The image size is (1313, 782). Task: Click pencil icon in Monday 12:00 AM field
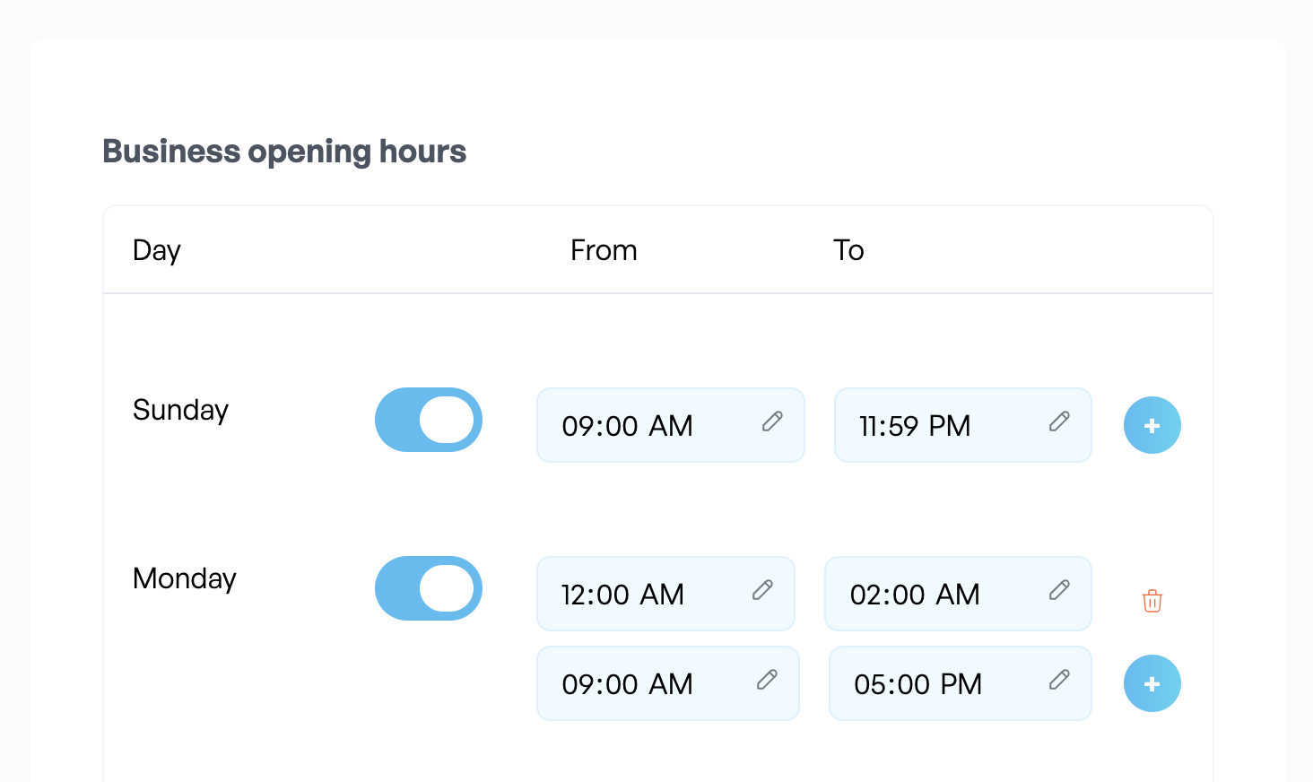762,590
